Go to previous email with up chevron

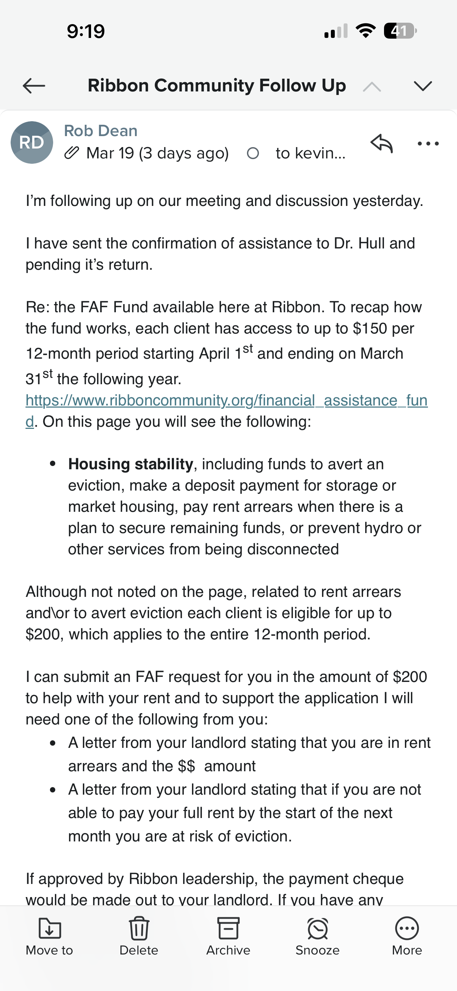pos(372,86)
